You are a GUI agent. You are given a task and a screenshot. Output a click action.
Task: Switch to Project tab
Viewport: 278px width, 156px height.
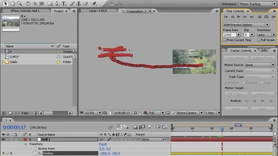59,11
